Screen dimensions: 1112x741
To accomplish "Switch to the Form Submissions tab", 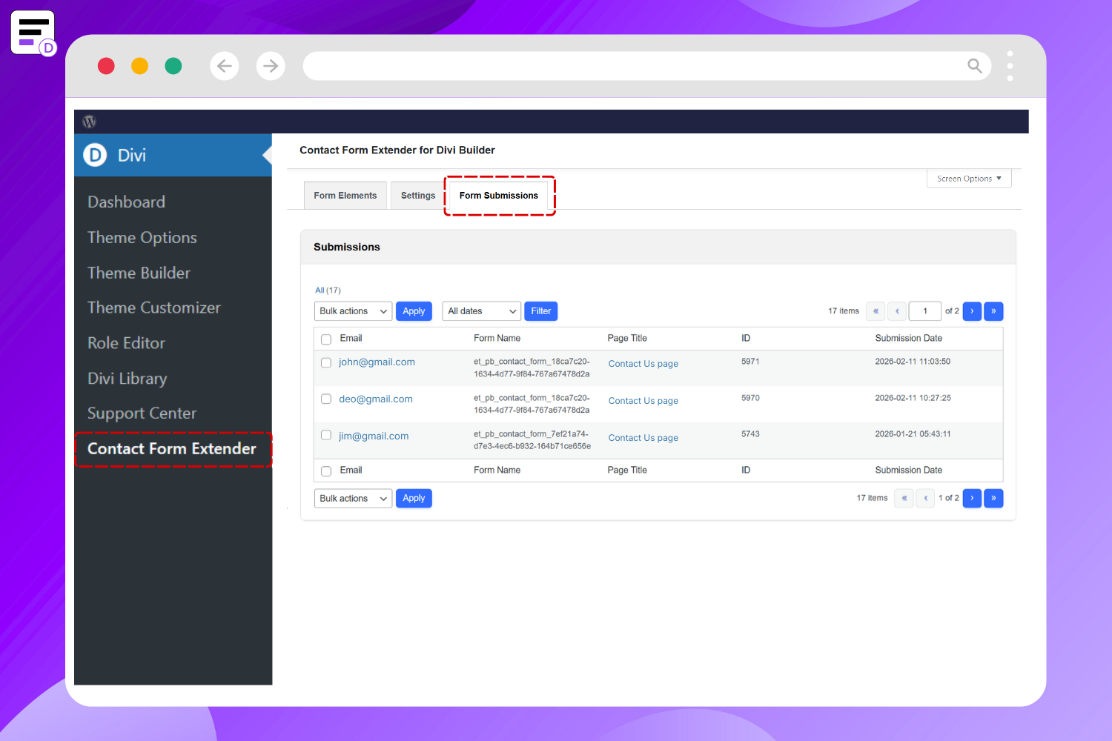I will tap(498, 195).
